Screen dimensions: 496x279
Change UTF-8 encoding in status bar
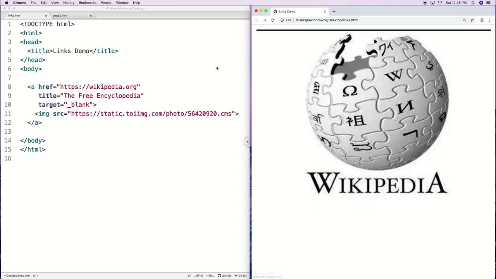pos(199,276)
